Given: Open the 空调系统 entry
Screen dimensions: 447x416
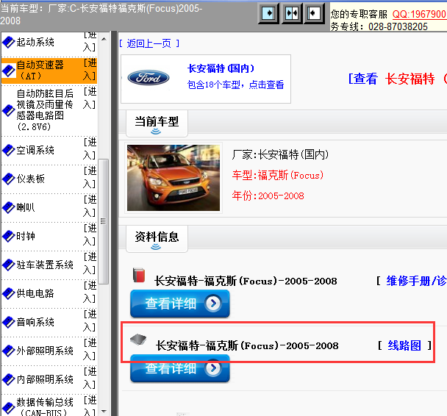Looking at the screenshot, I should pos(35,150).
